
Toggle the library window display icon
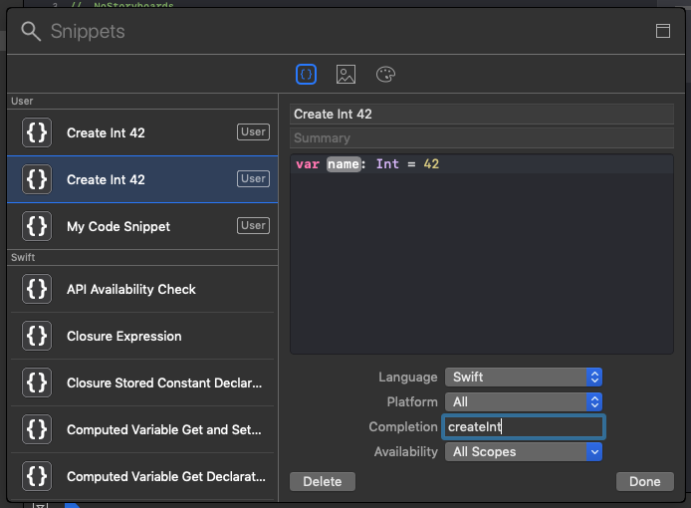pos(662,31)
